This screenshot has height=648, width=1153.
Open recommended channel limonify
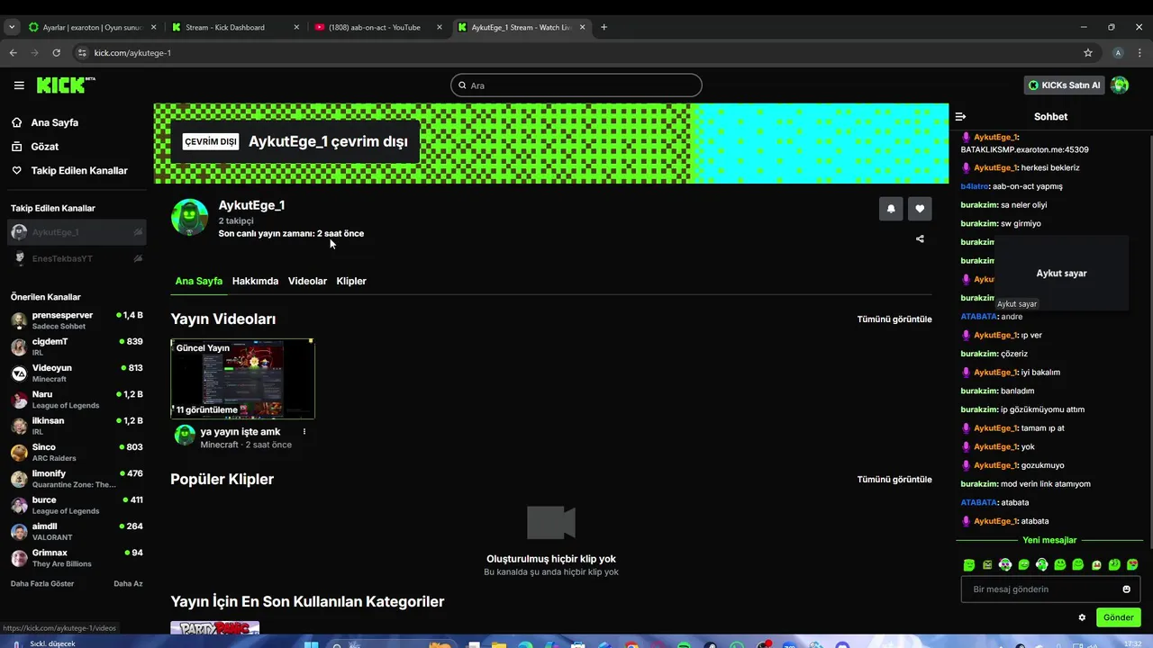[x=77, y=478]
